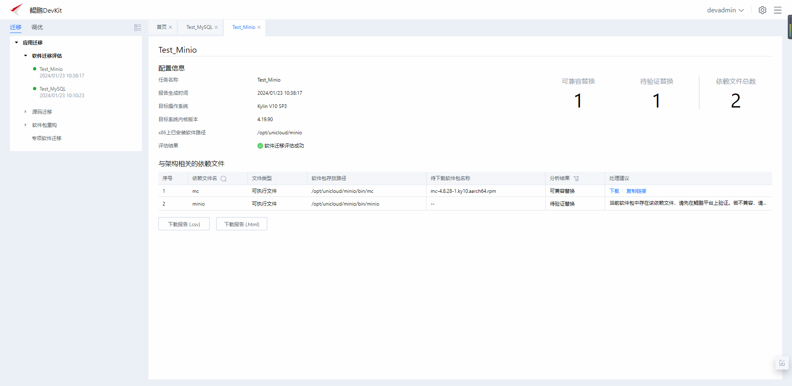Click the 下载报告 (.csv) button

pyautogui.click(x=184, y=224)
